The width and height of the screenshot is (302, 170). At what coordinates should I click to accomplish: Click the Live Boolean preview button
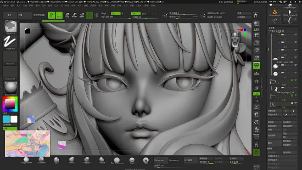coord(39,15)
